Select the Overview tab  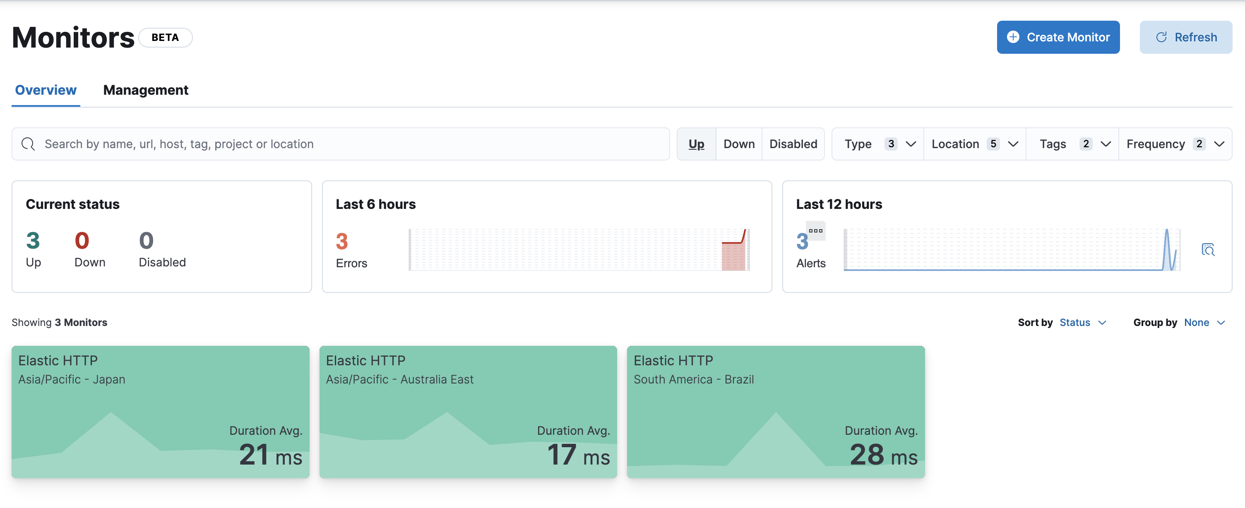[x=46, y=90]
